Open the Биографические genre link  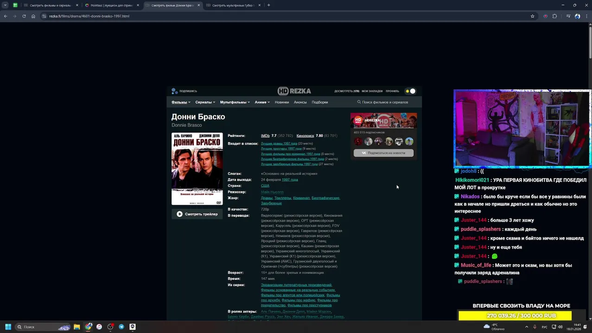[325, 198]
